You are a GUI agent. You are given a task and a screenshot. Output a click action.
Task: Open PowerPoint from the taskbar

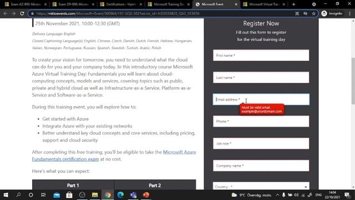pyautogui.click(x=146, y=195)
